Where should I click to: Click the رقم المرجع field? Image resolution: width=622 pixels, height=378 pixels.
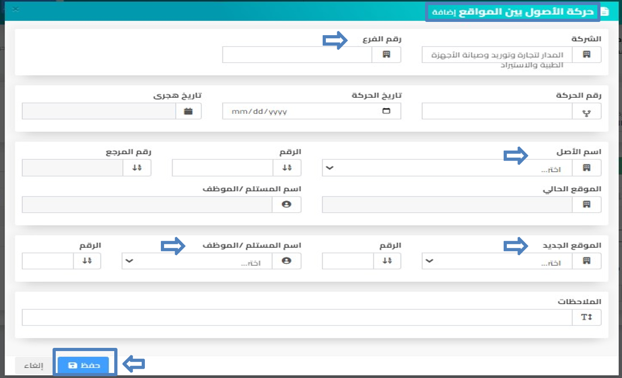click(x=72, y=168)
